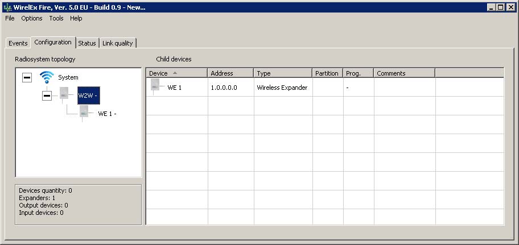519x245 pixels.
Task: Select the Wireless Expander type cell
Action: (x=282, y=88)
